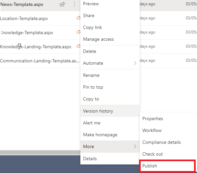Open the three-dot actions menu for News-Template.aspx

(74, 4)
